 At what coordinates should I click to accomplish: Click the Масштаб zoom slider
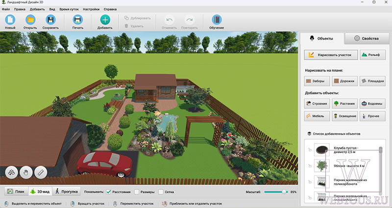tap(276, 192)
